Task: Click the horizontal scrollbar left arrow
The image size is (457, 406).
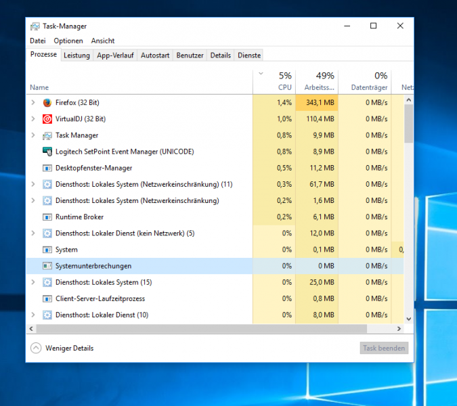Action: (x=31, y=329)
